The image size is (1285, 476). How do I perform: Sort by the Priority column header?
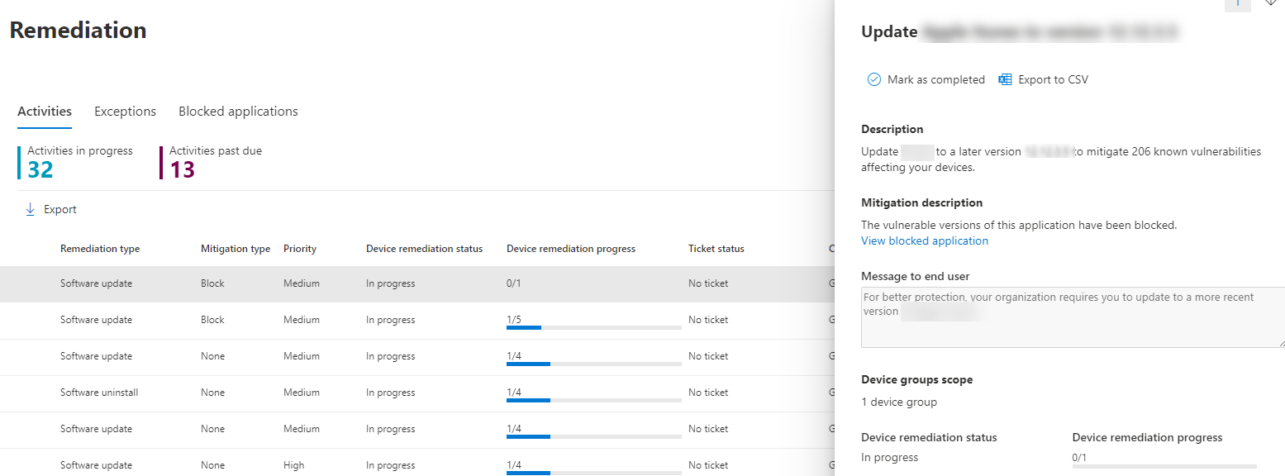299,249
